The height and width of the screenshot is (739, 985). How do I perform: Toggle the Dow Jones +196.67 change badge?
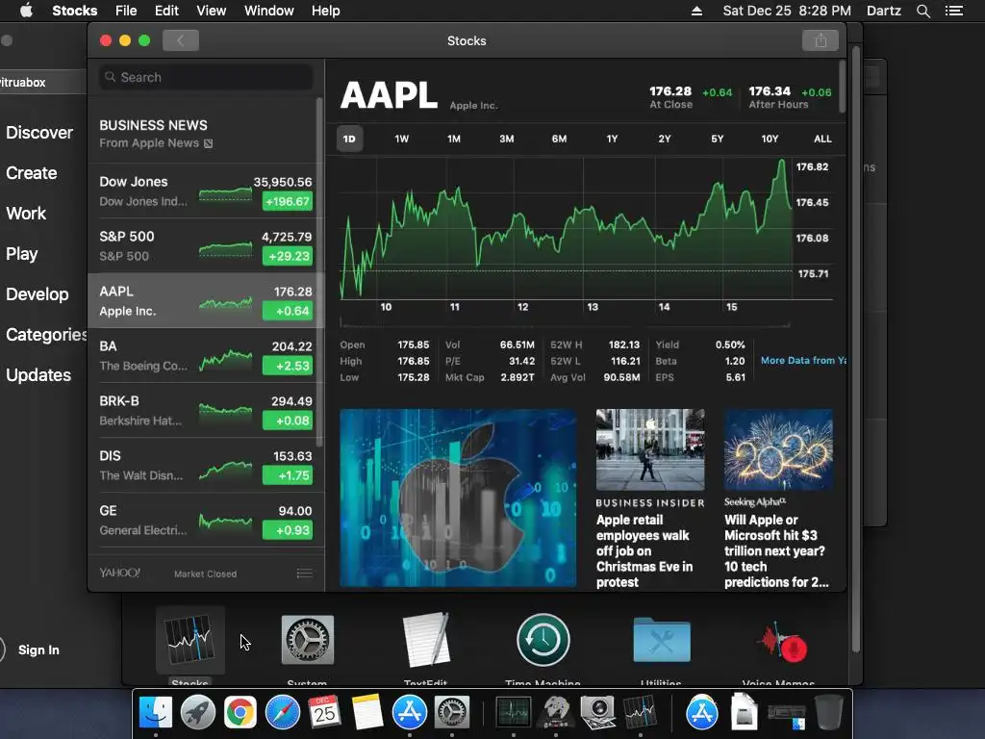pos(287,202)
